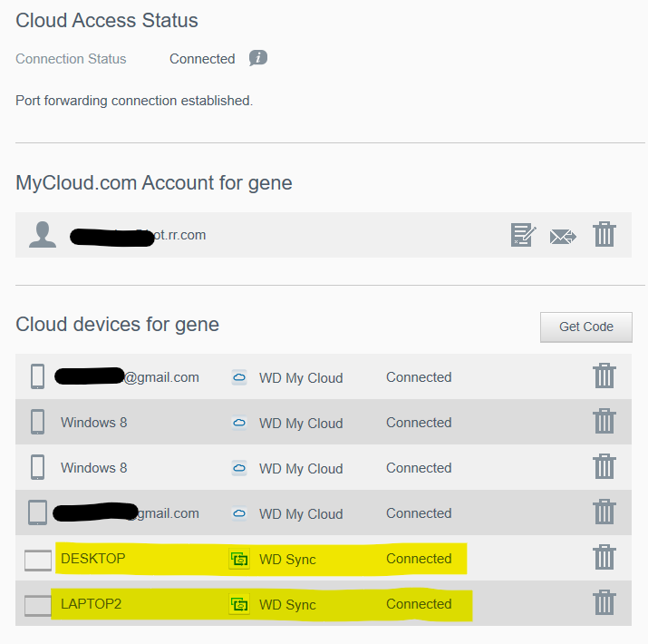Click the tablet icon in fourth device row

point(37,512)
